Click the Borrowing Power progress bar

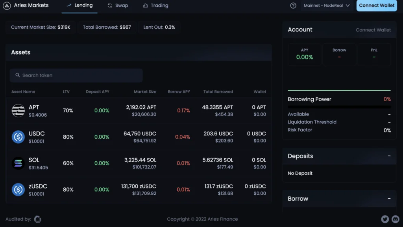tap(339, 106)
